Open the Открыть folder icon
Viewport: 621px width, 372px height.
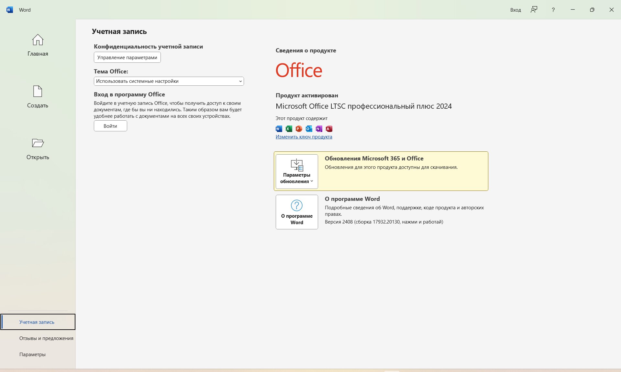point(38,143)
